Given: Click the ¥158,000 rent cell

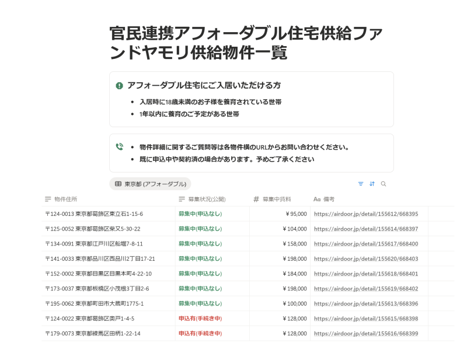Looking at the screenshot, I should [280, 244].
